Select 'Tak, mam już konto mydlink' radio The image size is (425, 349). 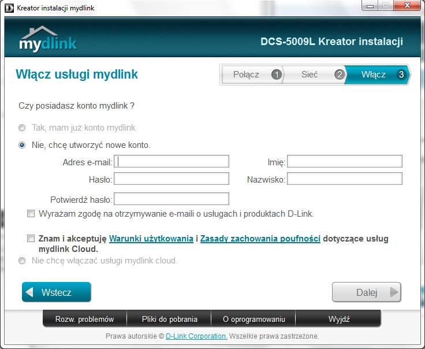pos(22,128)
